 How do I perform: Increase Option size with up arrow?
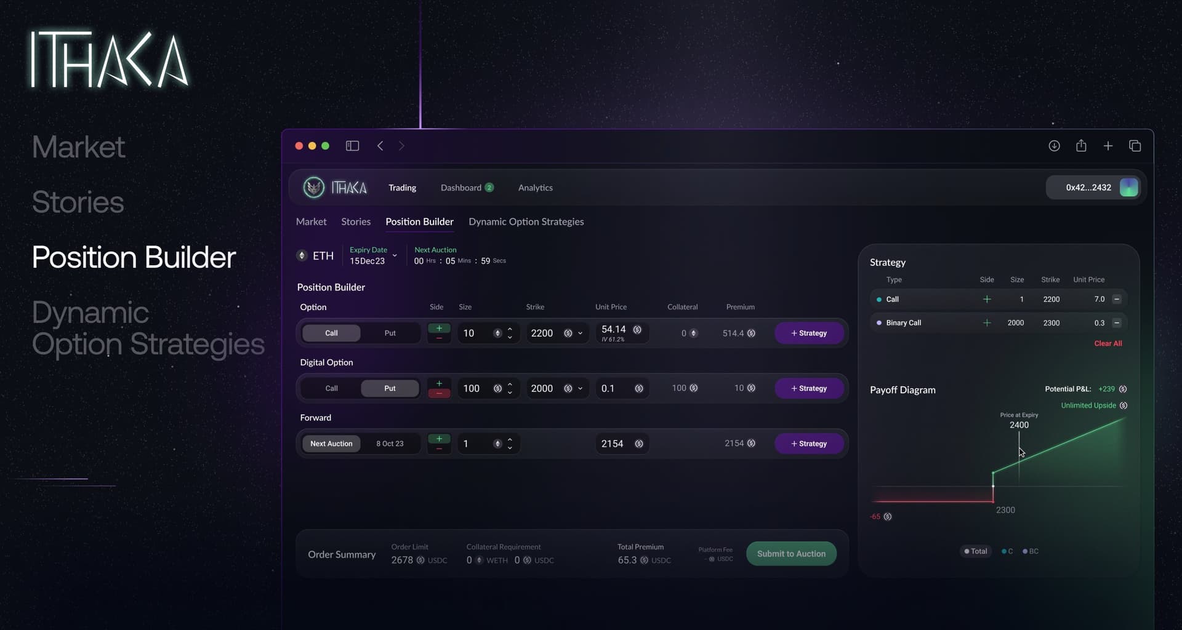pyautogui.click(x=510, y=329)
